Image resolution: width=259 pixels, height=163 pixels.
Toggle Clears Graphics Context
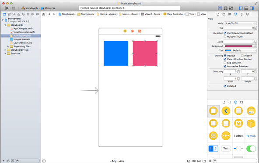[x=225, y=59]
